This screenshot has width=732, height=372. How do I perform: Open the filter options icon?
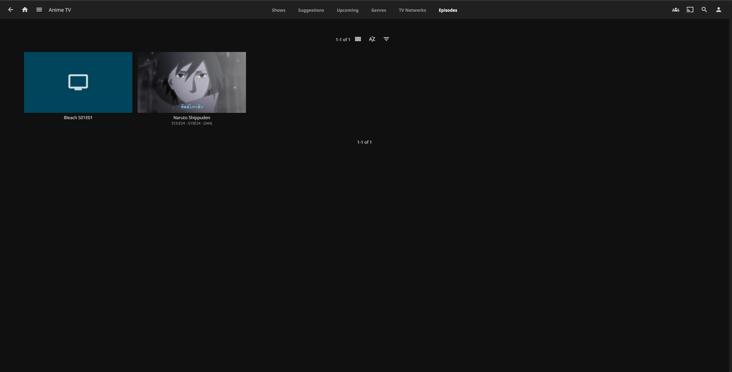[386, 39]
